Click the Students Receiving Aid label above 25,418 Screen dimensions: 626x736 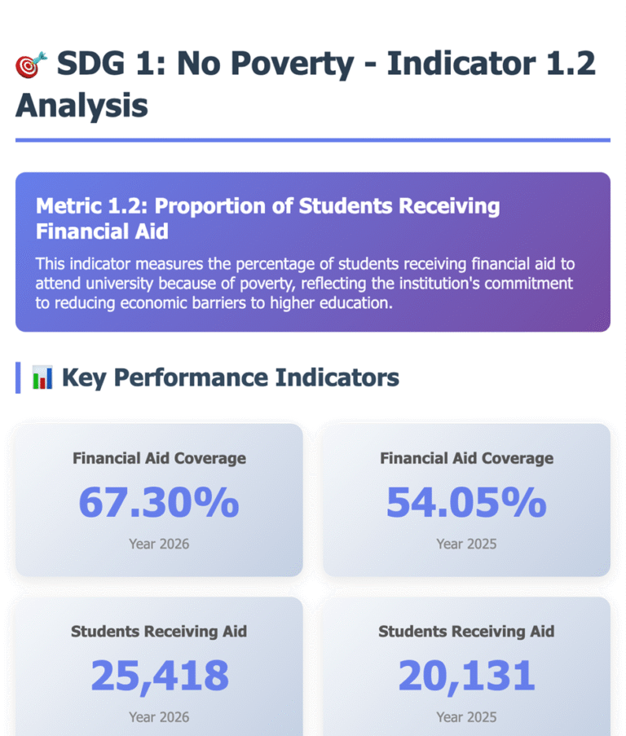[159, 632]
